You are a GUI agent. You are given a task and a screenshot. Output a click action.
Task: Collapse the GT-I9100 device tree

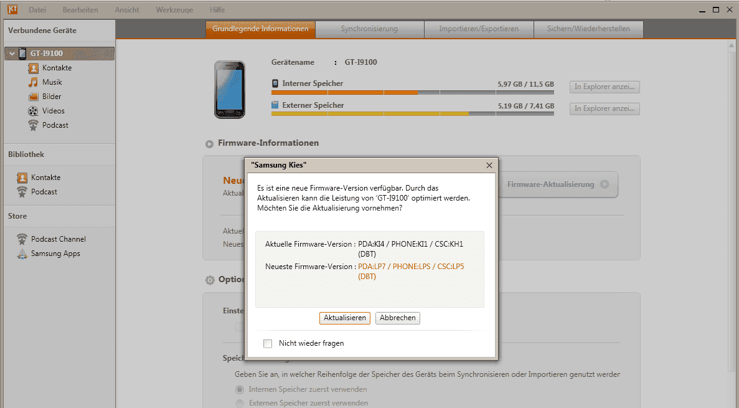(x=12, y=54)
